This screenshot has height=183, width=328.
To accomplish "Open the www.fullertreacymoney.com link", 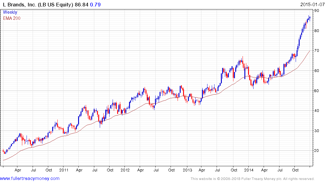I will tap(30, 178).
